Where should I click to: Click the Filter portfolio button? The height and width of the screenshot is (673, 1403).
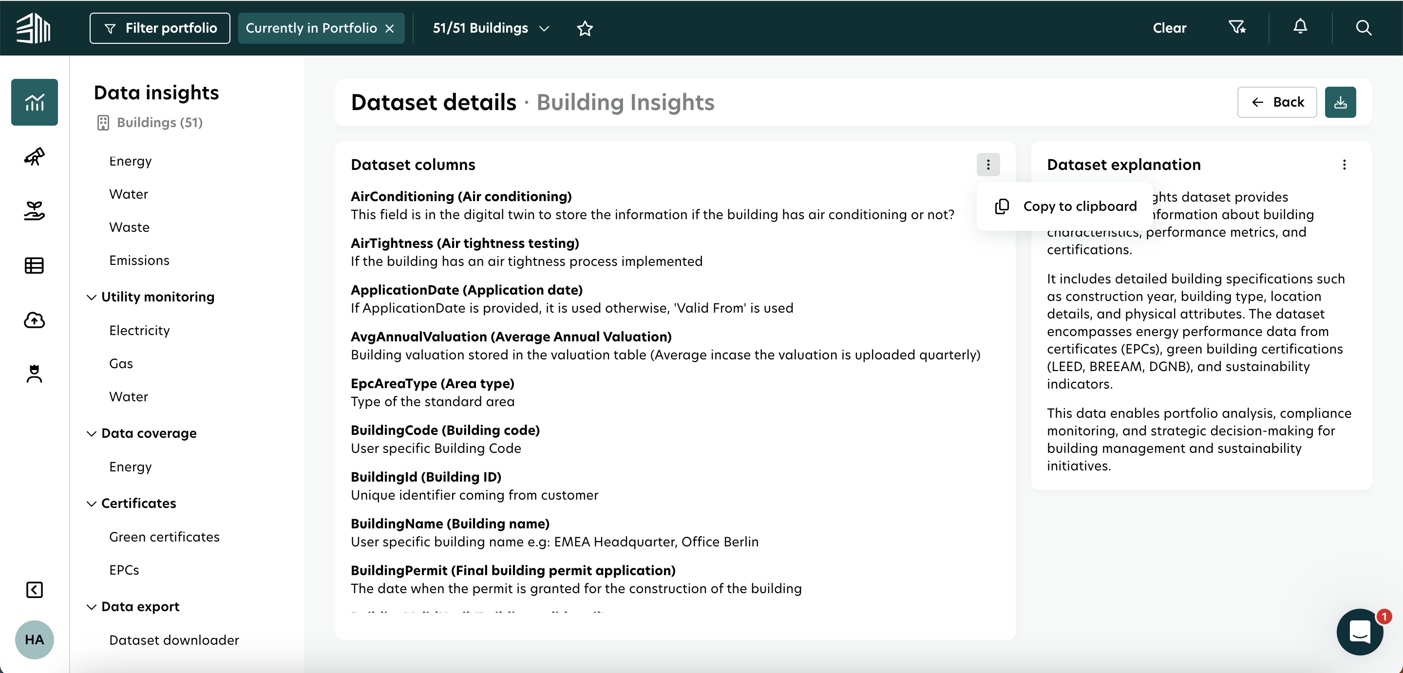[160, 28]
